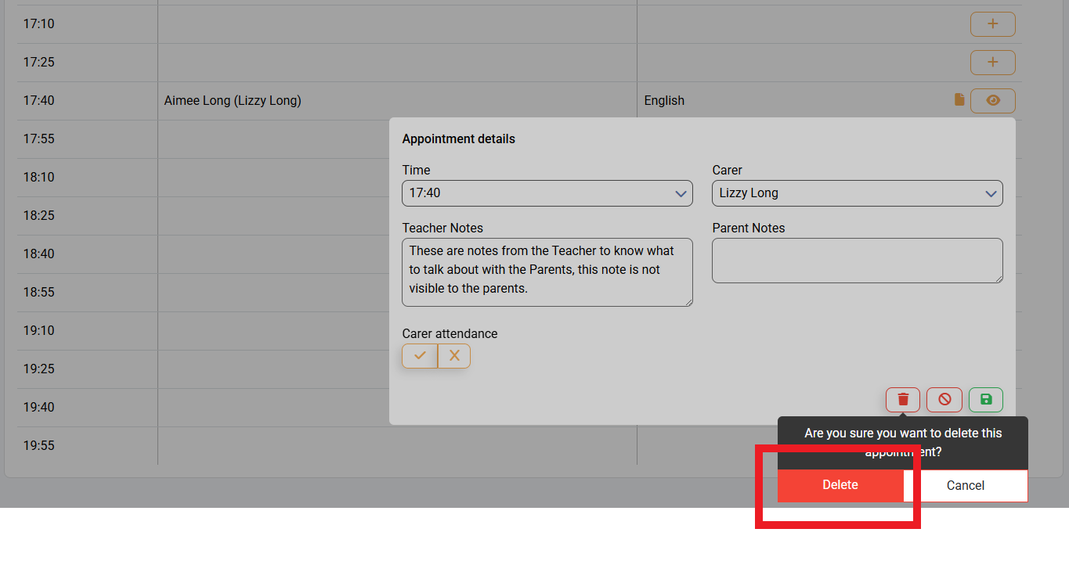Click the red cancel circle-slash icon
This screenshot has width=1069, height=572.
click(944, 400)
